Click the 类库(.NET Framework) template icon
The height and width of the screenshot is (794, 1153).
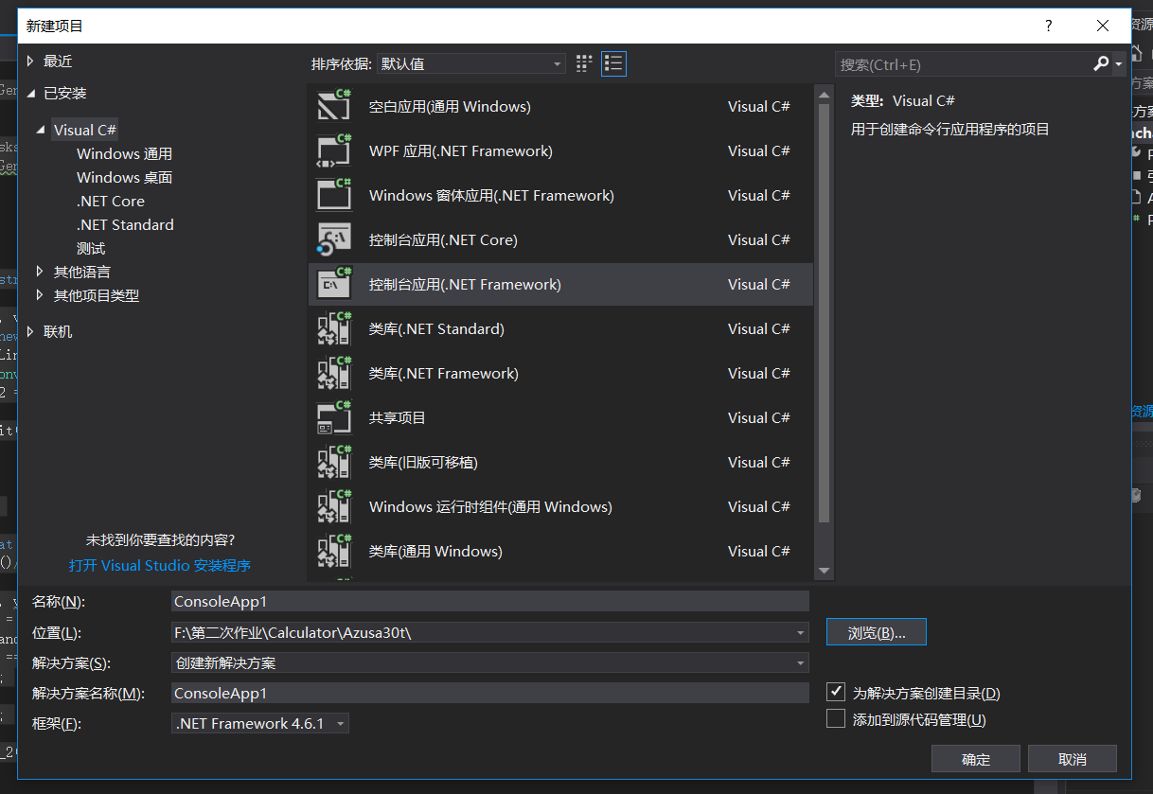pos(334,373)
